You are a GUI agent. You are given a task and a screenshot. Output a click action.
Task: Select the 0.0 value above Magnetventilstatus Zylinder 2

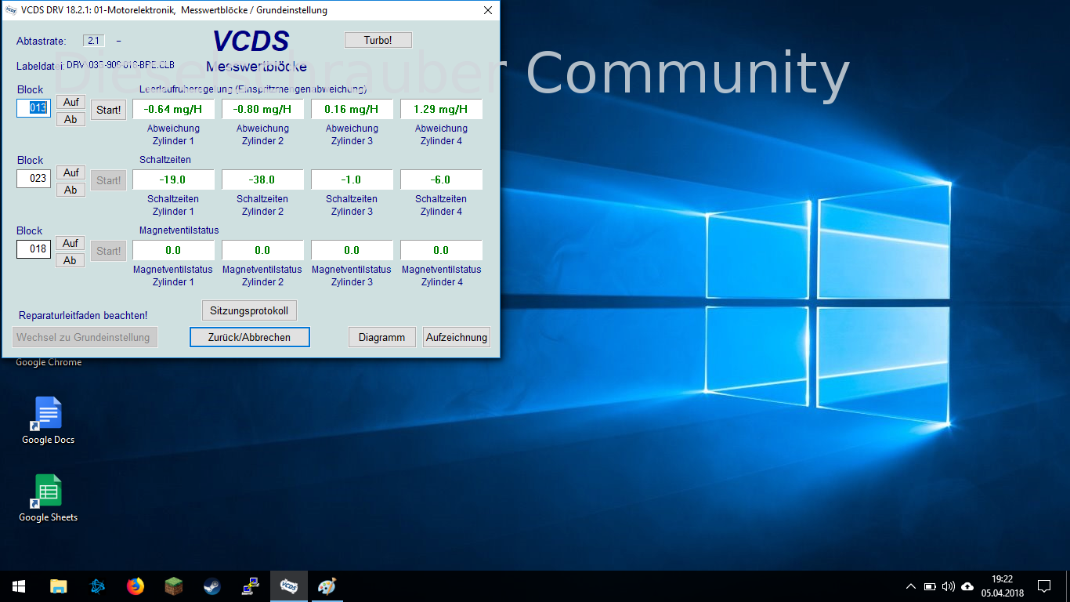tap(262, 250)
